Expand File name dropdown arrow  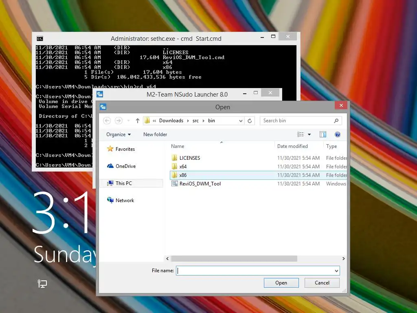[x=336, y=271]
